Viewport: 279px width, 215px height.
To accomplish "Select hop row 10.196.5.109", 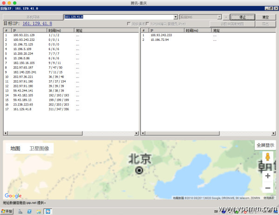I will pos(71,49).
